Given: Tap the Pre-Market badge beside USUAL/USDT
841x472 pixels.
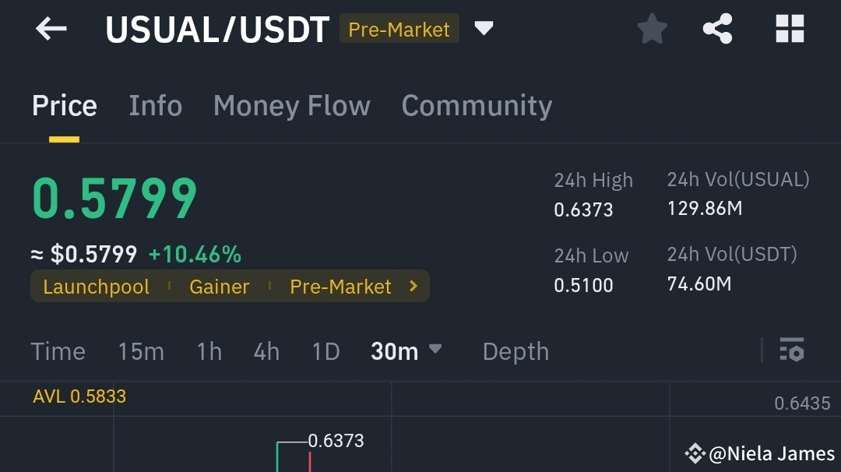Looking at the screenshot, I should (399, 28).
